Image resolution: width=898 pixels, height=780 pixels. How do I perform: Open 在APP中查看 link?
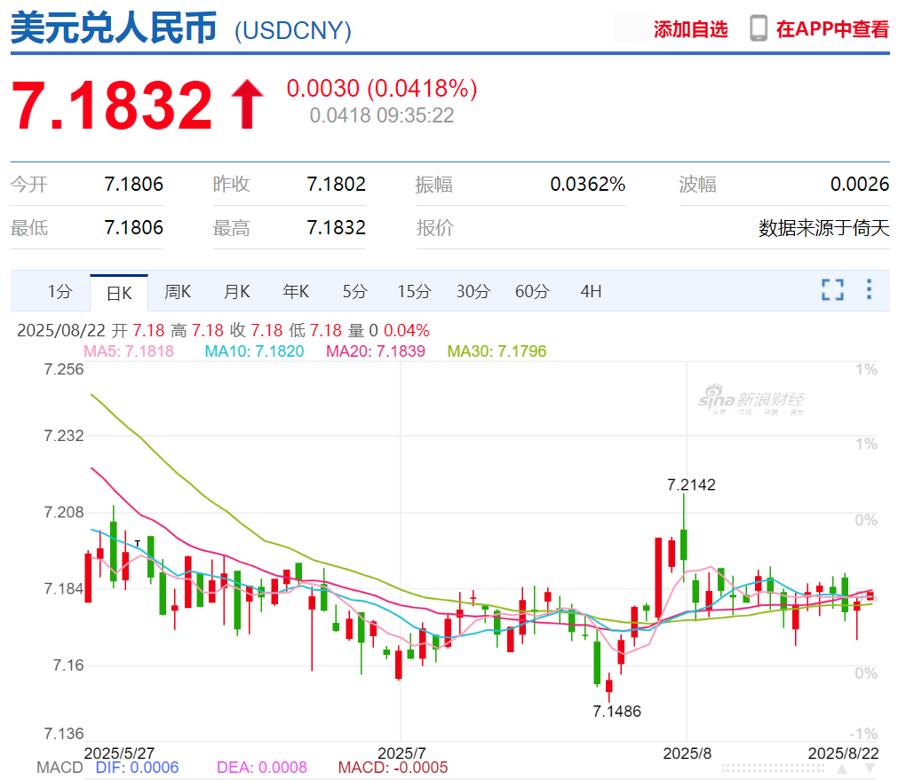(x=831, y=29)
